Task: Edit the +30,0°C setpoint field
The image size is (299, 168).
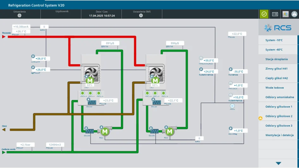Action: tap(209, 60)
